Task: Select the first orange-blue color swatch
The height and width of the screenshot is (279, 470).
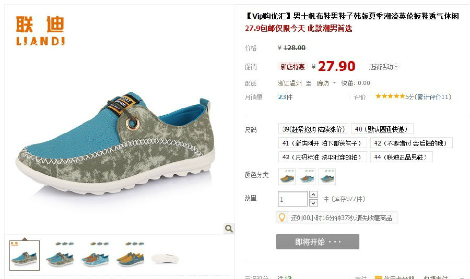Action: 287,177
